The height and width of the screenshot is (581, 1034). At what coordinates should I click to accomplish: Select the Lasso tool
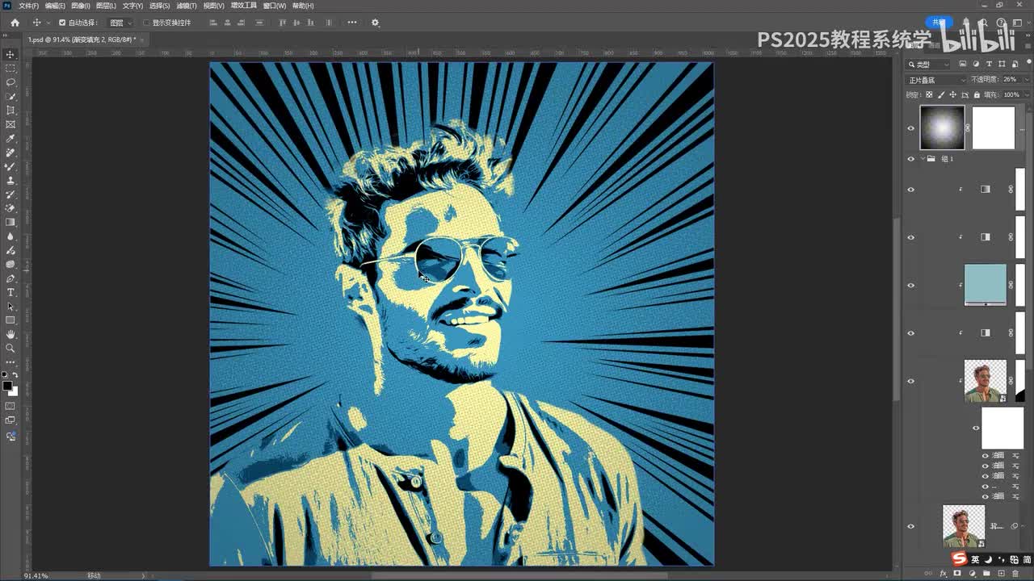tap(11, 82)
